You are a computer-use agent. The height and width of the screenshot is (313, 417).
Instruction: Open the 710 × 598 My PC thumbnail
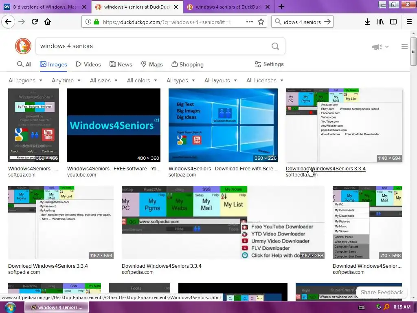click(x=367, y=223)
